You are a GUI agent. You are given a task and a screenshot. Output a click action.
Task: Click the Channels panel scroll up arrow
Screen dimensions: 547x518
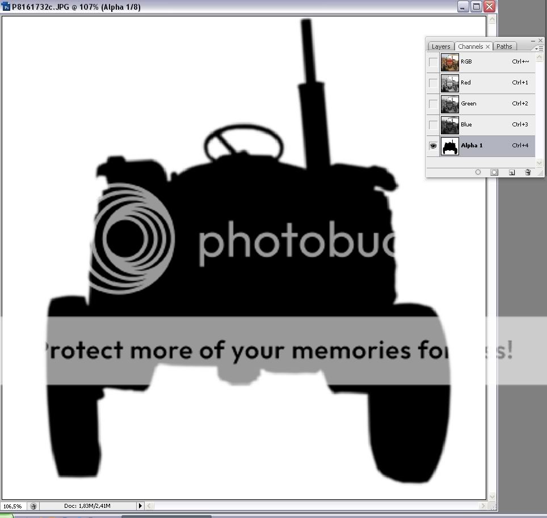pos(539,57)
